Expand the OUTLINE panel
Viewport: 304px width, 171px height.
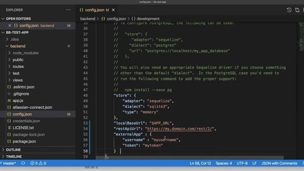13,150
